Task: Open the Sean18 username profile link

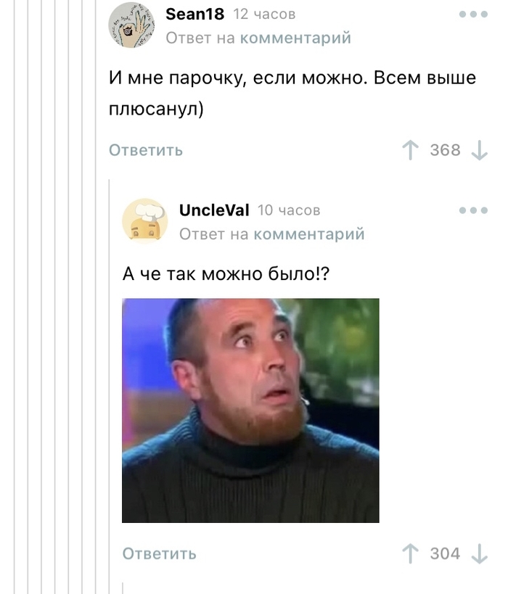Action: pos(195,15)
